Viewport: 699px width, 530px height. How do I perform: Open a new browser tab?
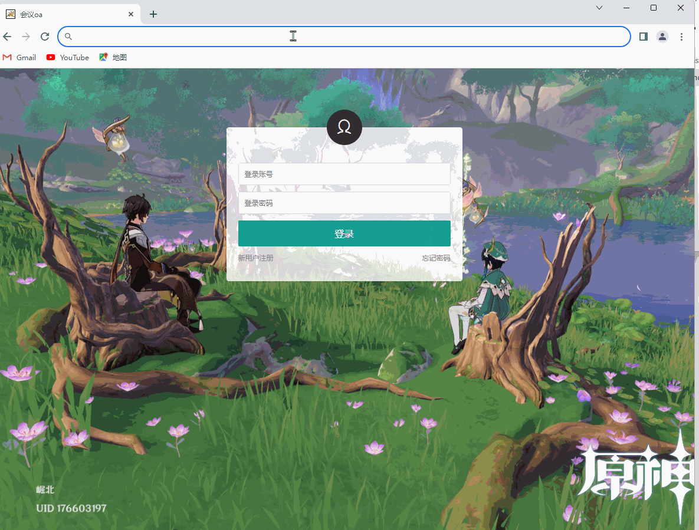pos(153,14)
